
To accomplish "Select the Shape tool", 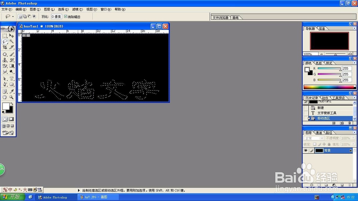I will [11, 84].
